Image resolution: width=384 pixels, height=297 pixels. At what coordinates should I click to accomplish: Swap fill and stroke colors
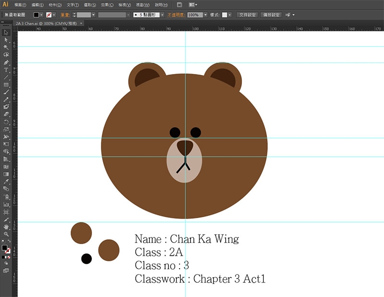(x=9, y=241)
